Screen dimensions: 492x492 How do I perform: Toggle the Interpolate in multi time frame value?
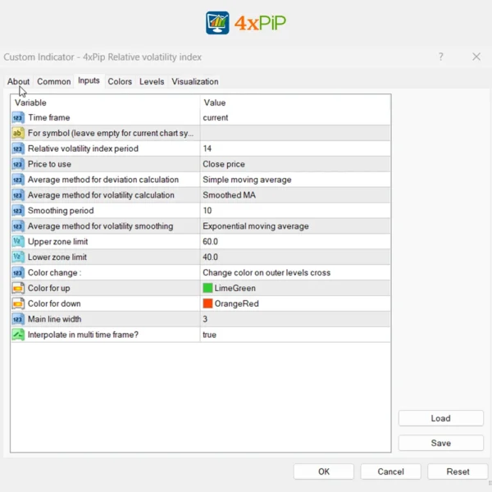[x=295, y=335]
